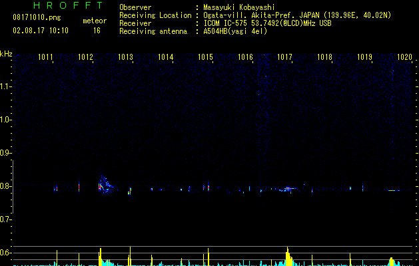Click the 1015 time axis label
This screenshot has height=266, width=419.
click(x=205, y=57)
